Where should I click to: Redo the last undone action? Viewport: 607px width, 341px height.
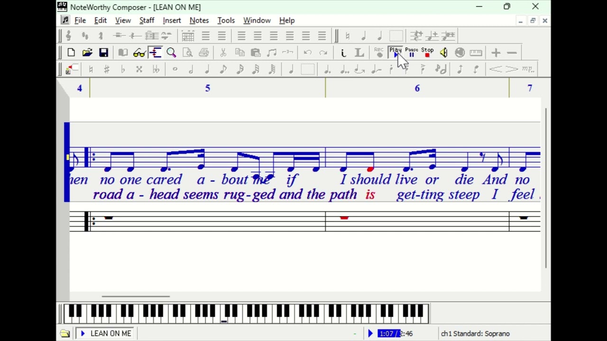click(323, 53)
